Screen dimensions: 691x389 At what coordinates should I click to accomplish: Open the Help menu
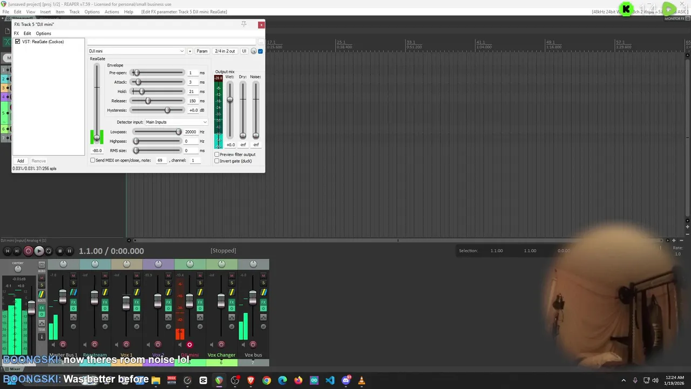point(128,12)
